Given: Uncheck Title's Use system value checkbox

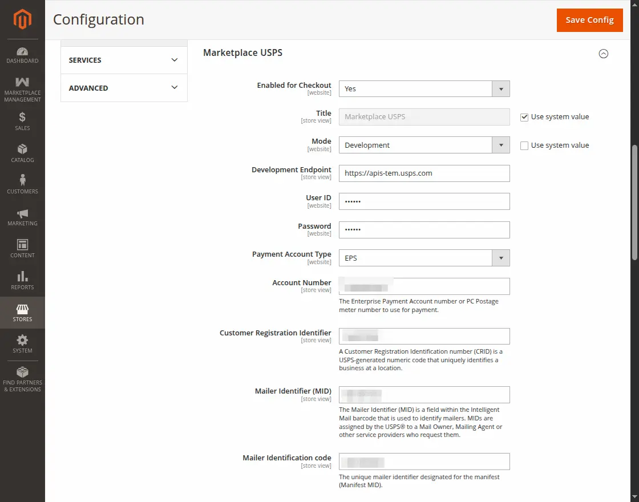Looking at the screenshot, I should click(x=524, y=117).
